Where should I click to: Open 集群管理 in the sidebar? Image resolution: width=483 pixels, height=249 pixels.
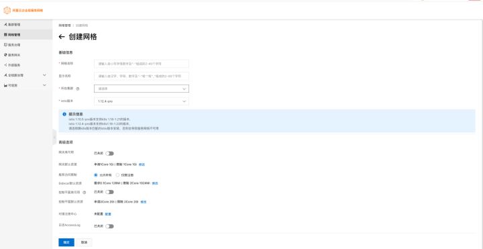(26, 24)
